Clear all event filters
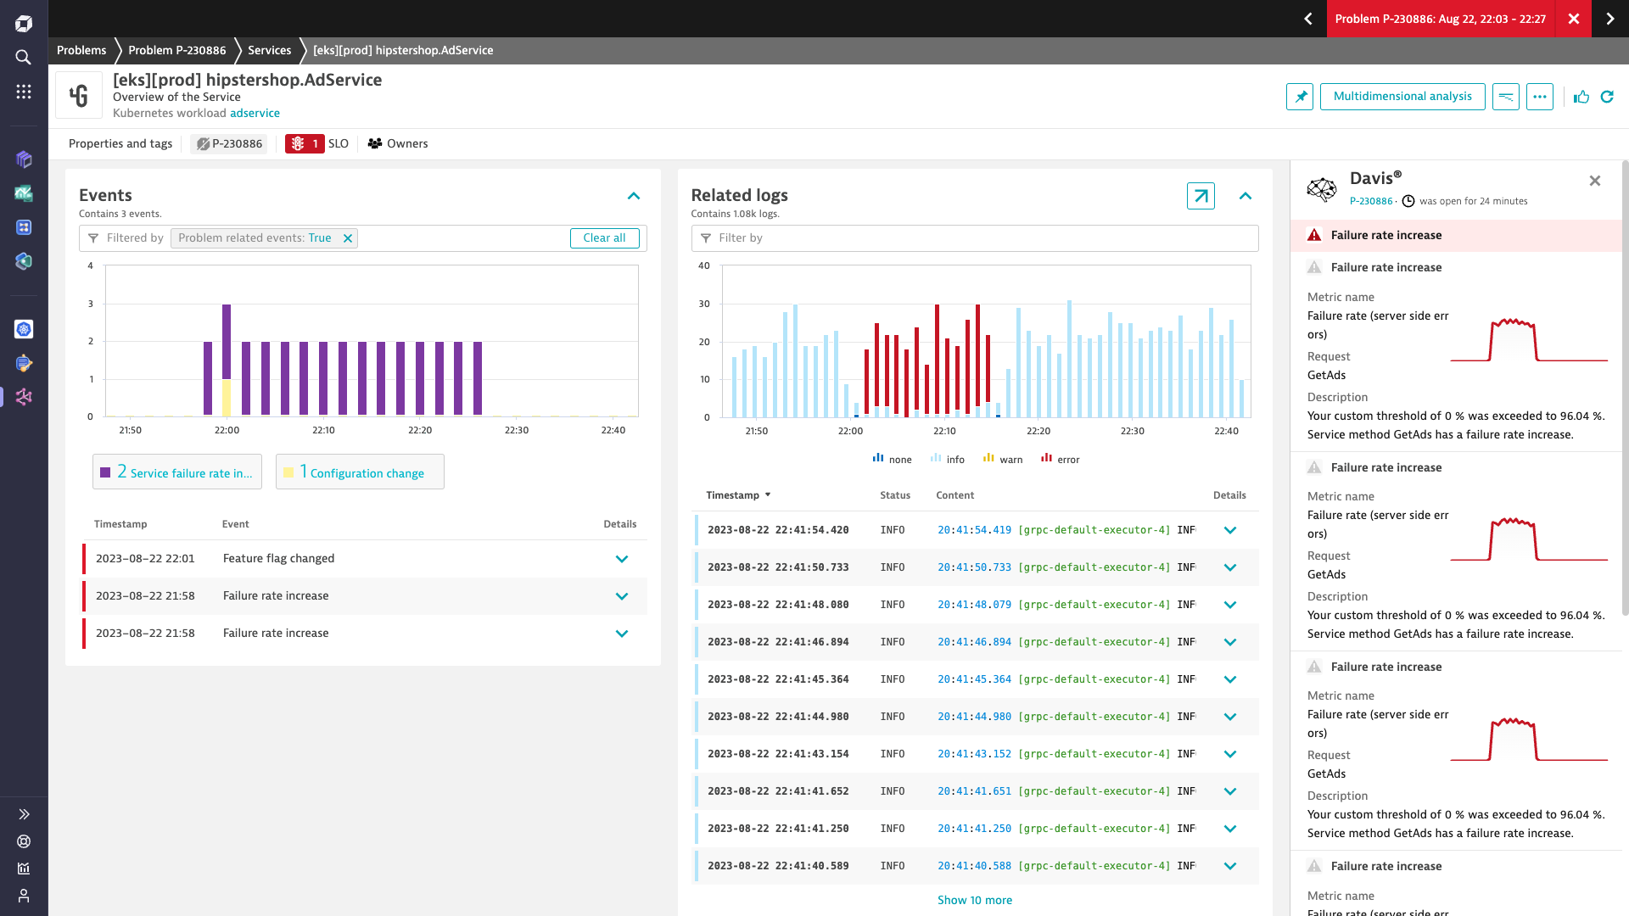The height and width of the screenshot is (916, 1629). [x=605, y=237]
